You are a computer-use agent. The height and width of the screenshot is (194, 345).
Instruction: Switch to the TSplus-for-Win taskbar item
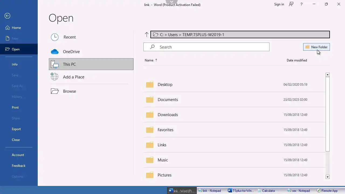pos(241,190)
